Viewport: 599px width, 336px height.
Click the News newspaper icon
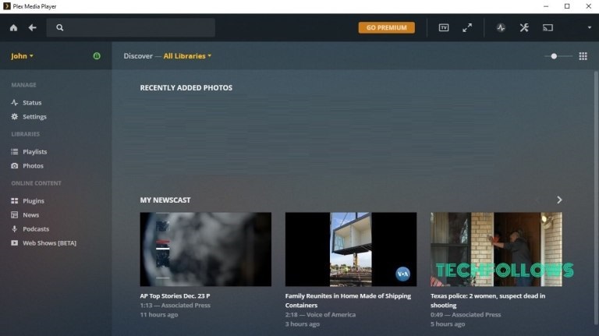(x=15, y=215)
